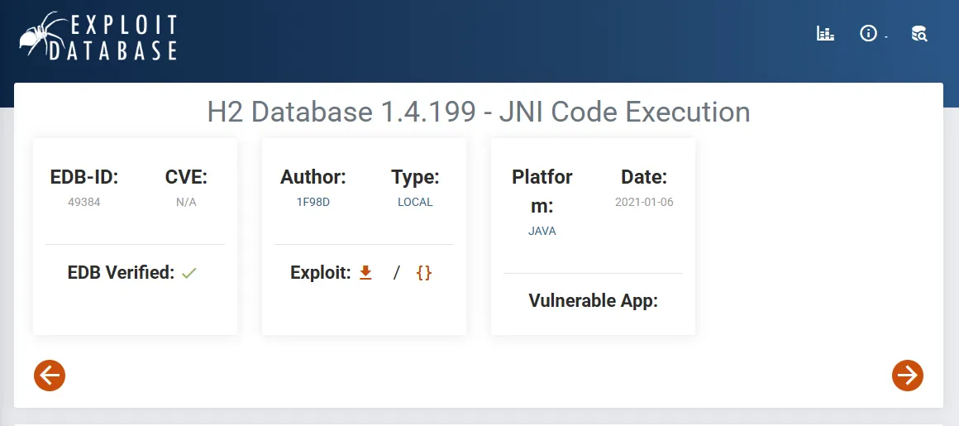Click the EDB-ID label

click(x=83, y=178)
